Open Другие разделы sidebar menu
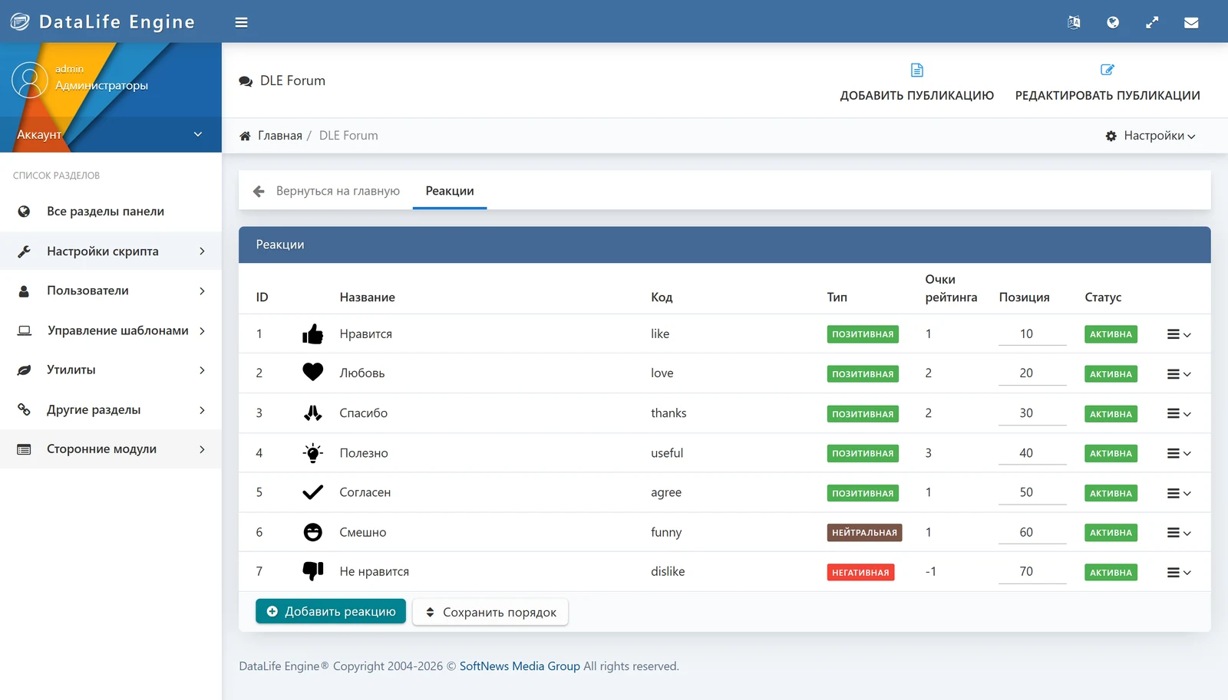1228x700 pixels. (111, 409)
